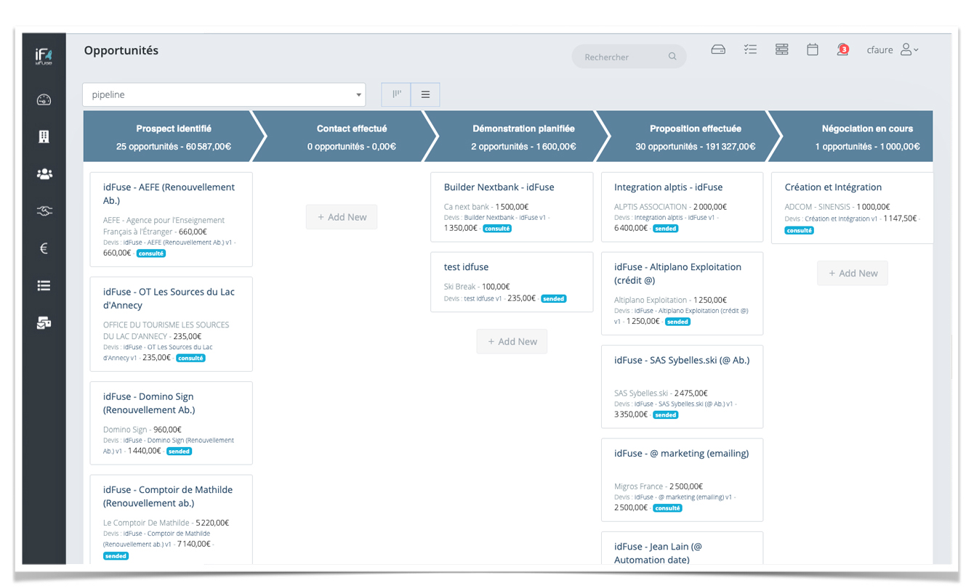This screenshot has height=588, width=974.
Task: Click the consulté badge on AEFE card
Action: point(151,253)
